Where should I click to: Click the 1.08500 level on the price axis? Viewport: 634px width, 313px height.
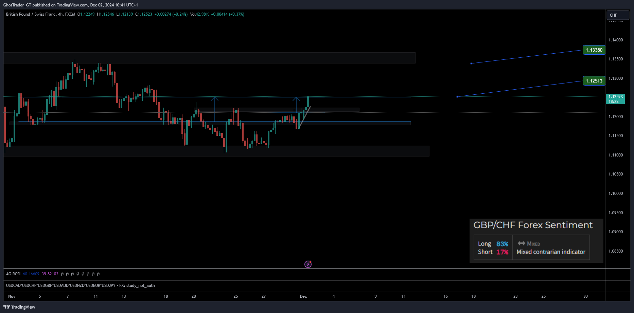[616, 251]
